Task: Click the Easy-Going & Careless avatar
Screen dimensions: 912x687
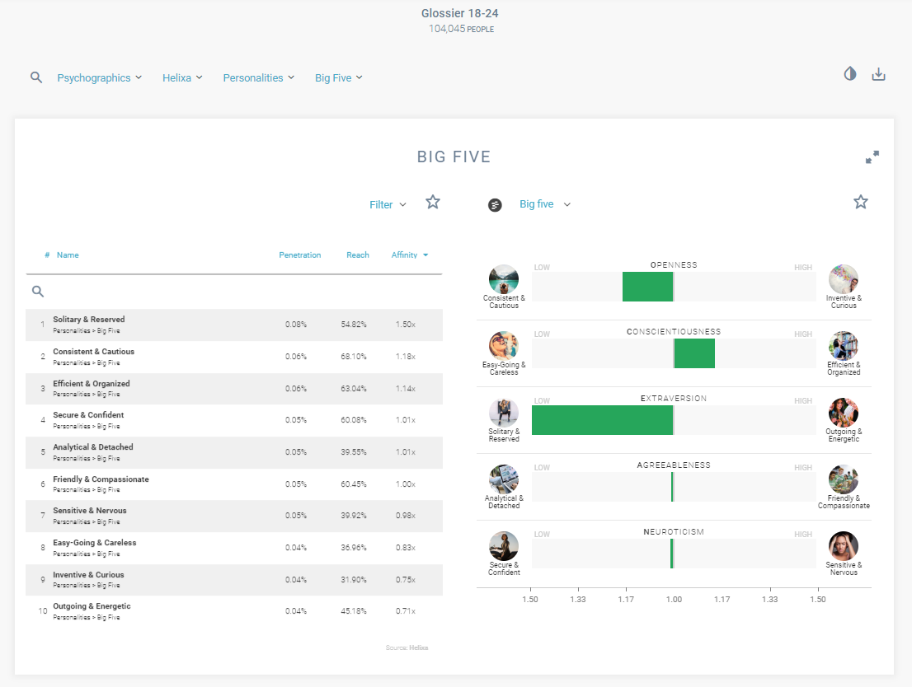Action: tap(504, 346)
